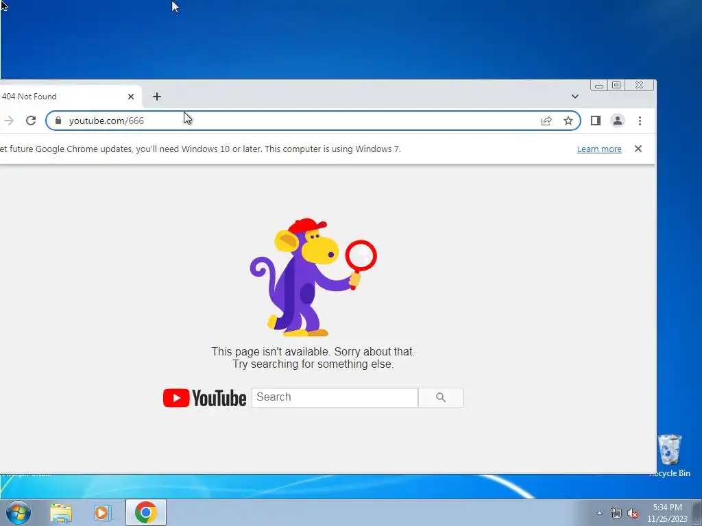Click the forward navigation arrow
The width and height of the screenshot is (702, 526).
click(9, 121)
